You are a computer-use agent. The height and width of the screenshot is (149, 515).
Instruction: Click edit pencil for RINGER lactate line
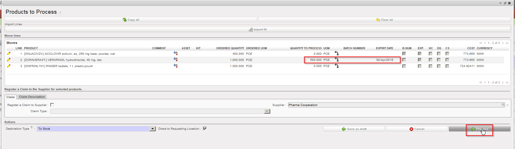pos(9,66)
